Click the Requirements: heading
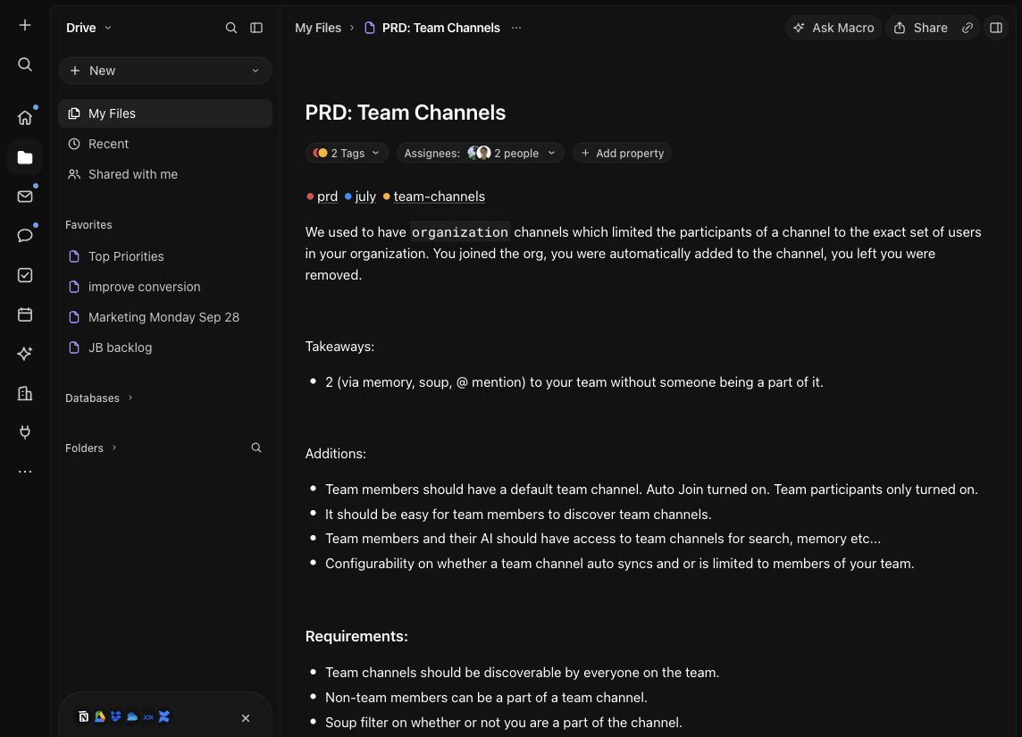The image size is (1022, 737). coord(356,637)
